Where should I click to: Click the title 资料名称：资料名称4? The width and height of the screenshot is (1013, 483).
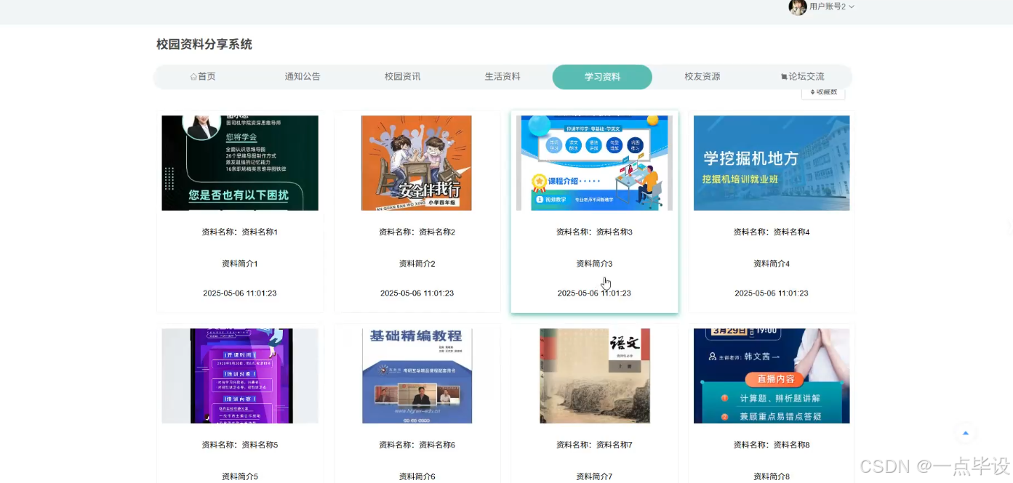tap(772, 232)
